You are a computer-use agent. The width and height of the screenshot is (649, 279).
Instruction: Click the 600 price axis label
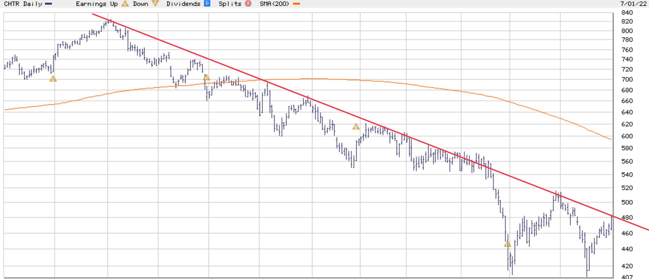coord(627,136)
